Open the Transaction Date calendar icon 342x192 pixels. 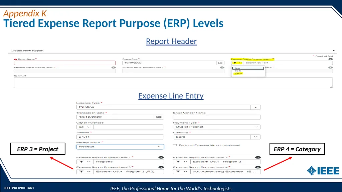coord(159,117)
